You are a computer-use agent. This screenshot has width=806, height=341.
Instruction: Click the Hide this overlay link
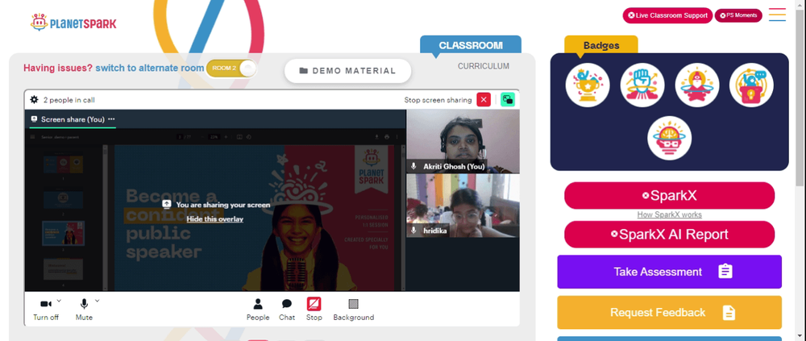pyautogui.click(x=215, y=219)
